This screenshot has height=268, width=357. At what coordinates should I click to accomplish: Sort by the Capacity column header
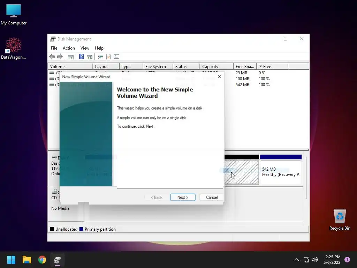[217, 67]
